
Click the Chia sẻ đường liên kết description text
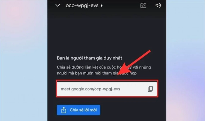(x=104, y=70)
